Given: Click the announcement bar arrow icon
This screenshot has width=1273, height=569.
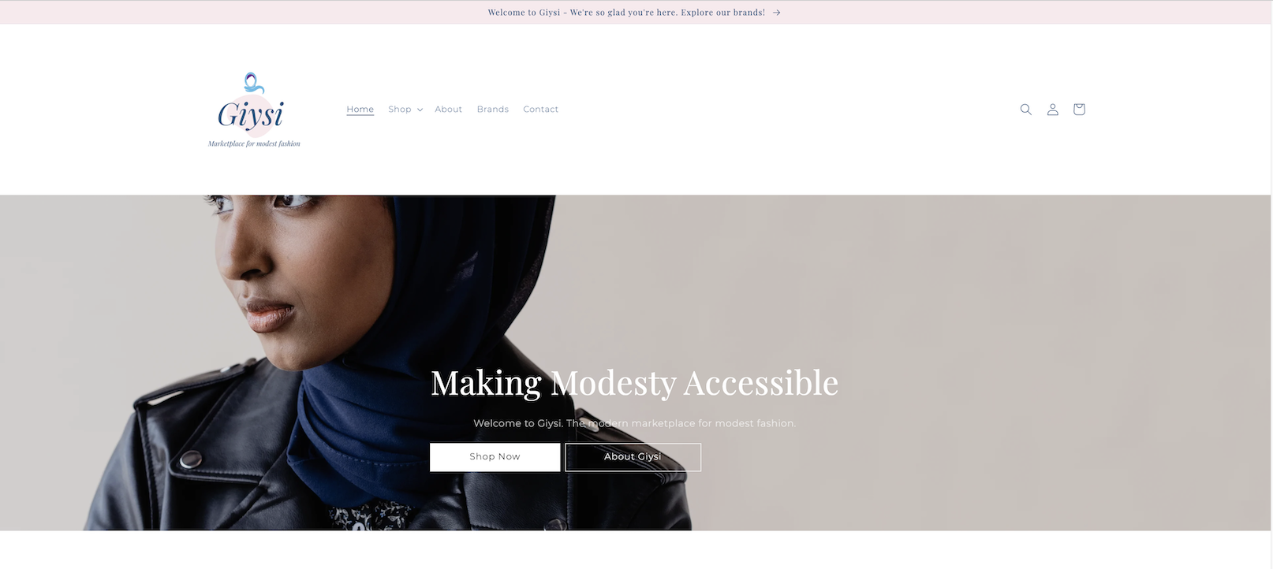Looking at the screenshot, I should [777, 13].
